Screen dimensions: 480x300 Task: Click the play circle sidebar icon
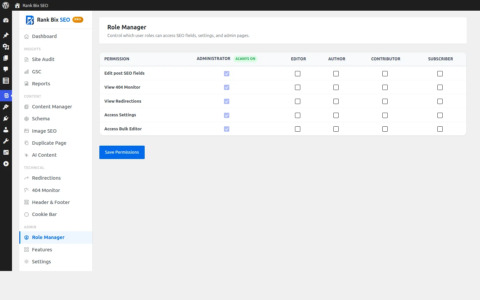coord(6,164)
